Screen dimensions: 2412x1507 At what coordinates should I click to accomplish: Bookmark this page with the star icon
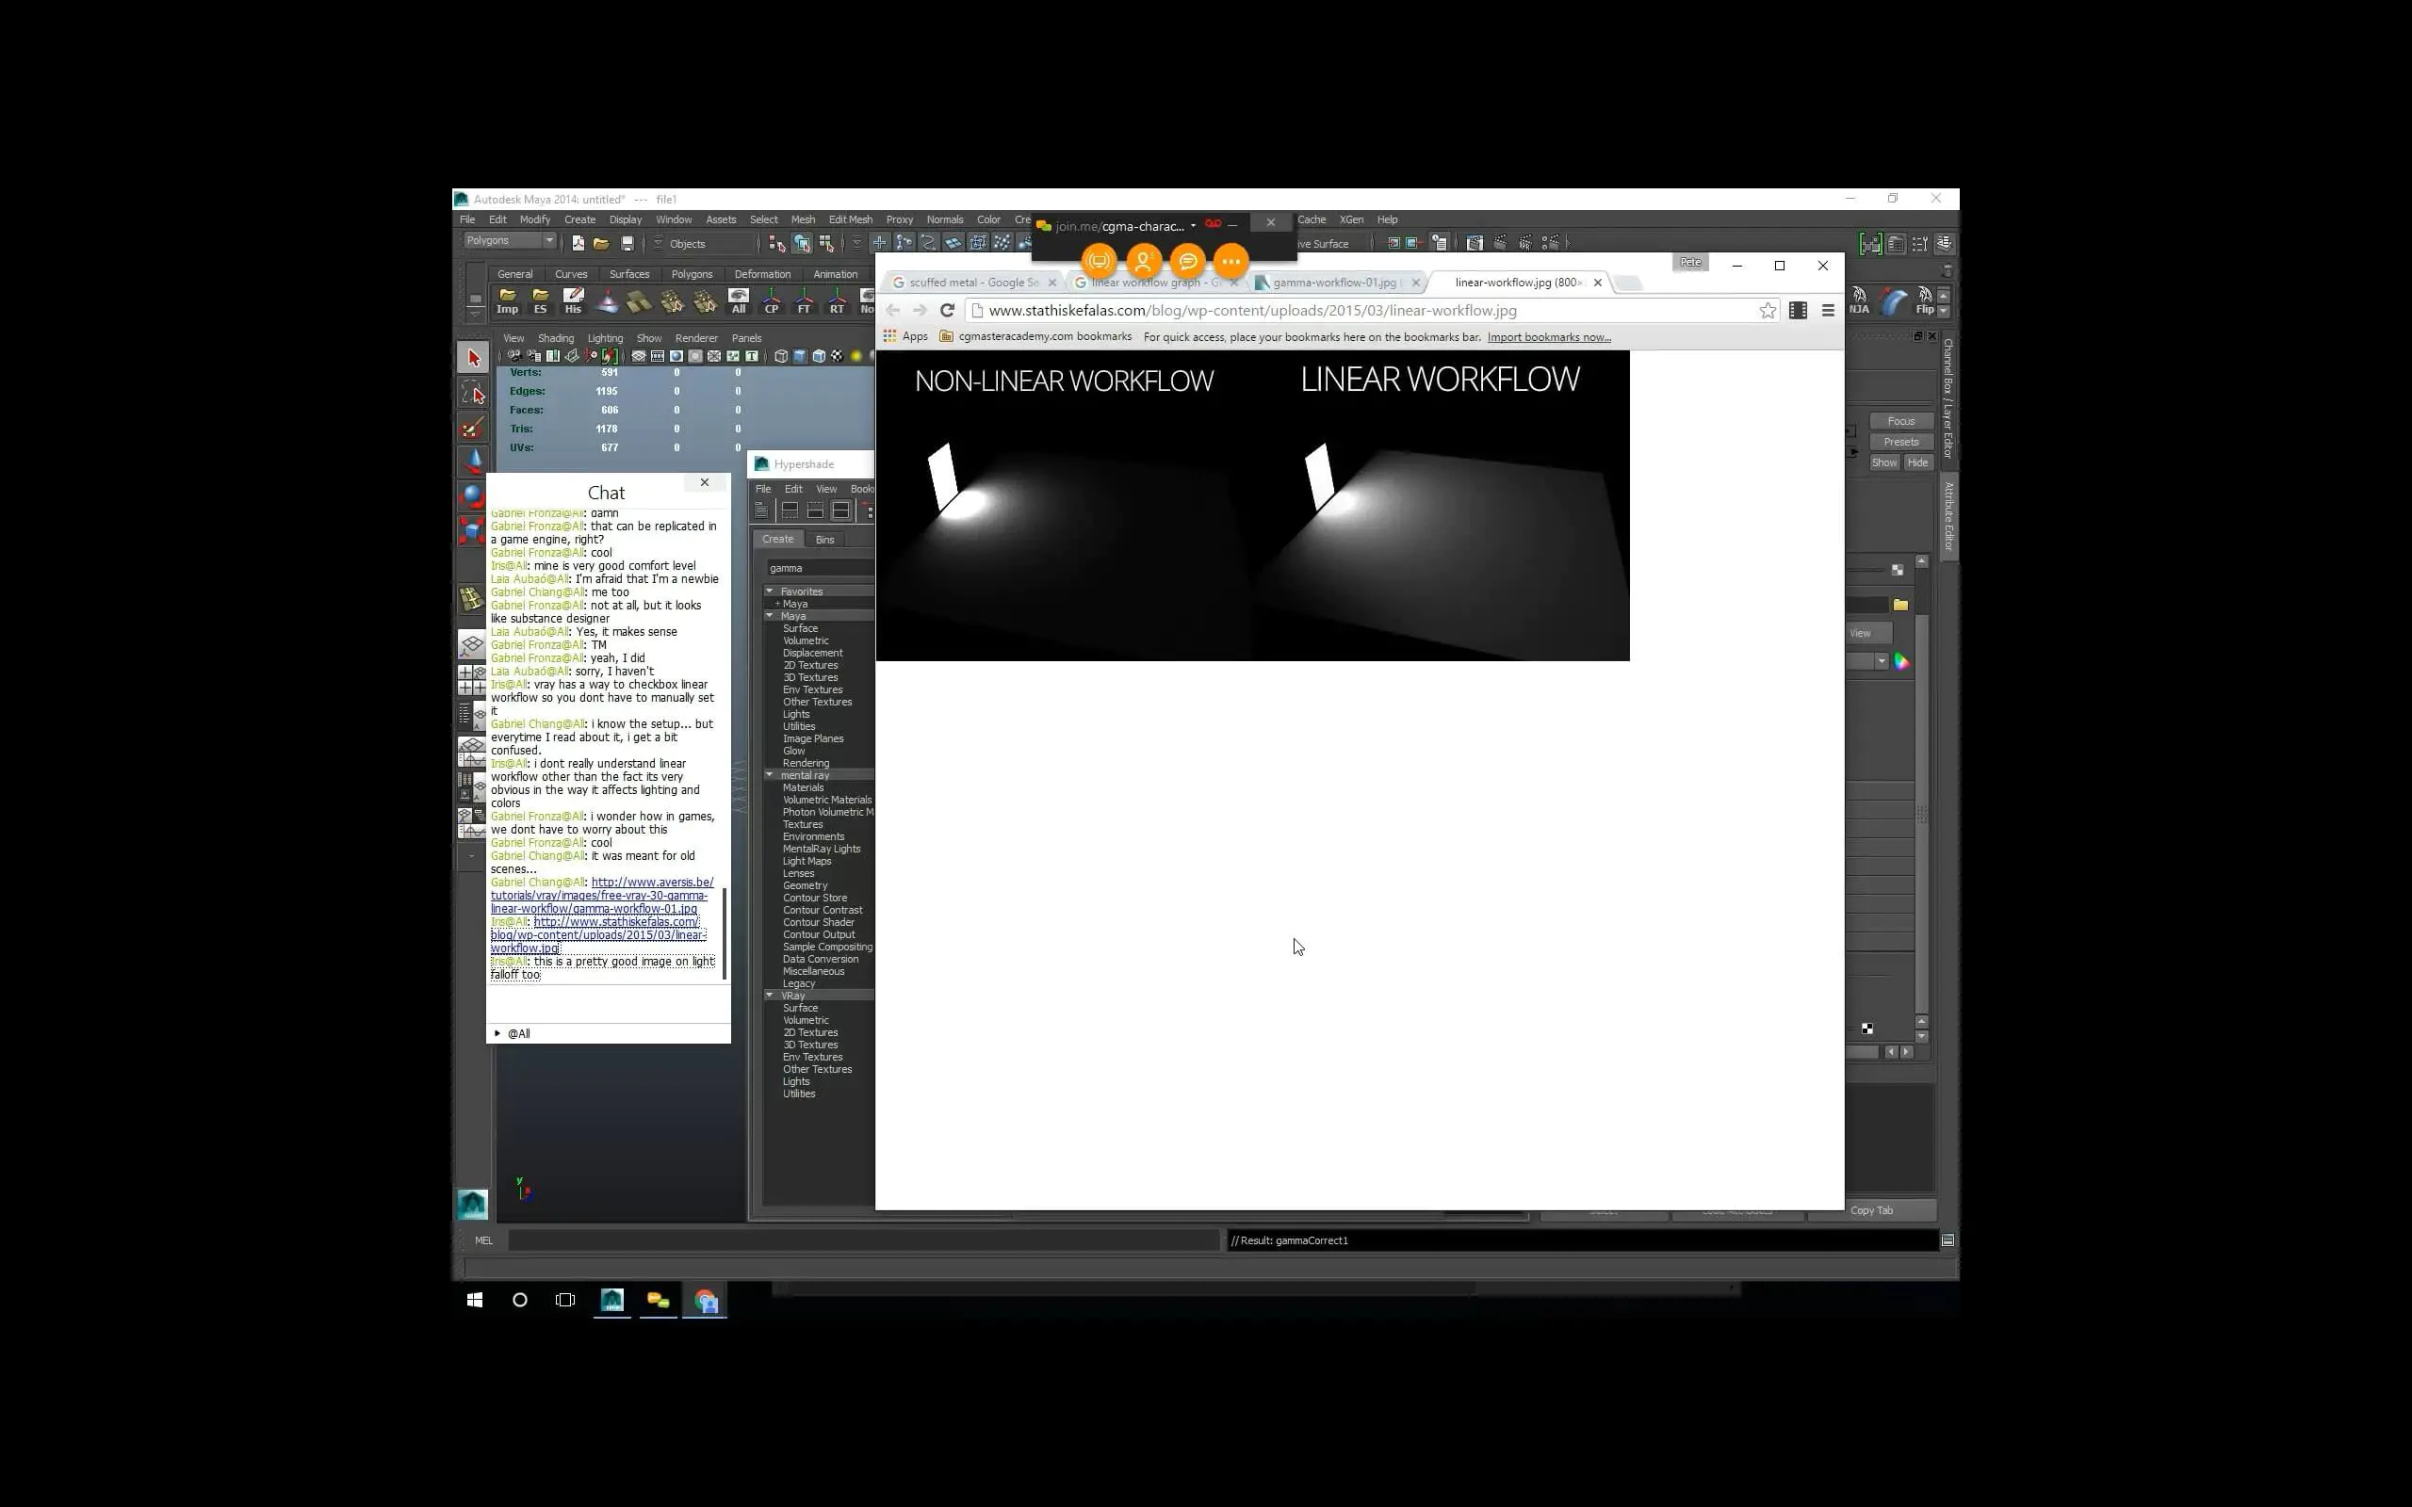click(1768, 311)
